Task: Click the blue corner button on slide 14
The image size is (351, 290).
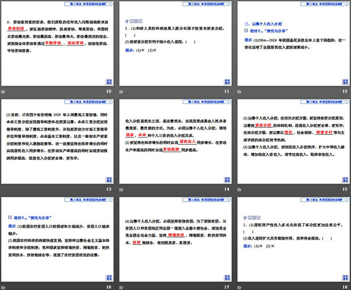Action: (227, 179)
